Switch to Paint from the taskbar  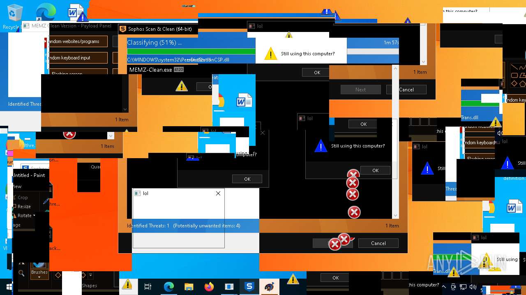269,287
